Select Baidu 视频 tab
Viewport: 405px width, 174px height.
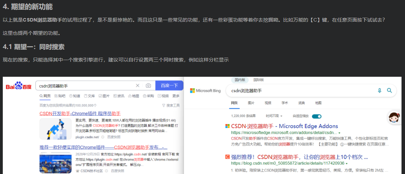[x=163, y=96]
